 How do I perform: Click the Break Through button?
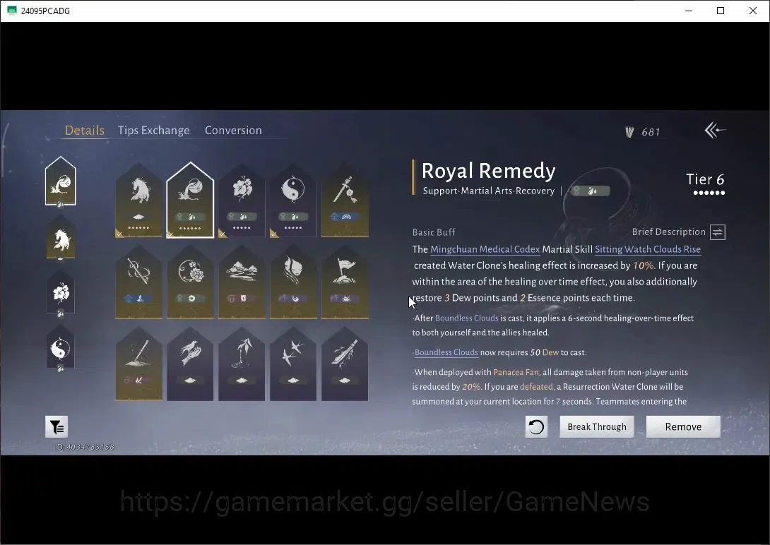click(x=597, y=427)
